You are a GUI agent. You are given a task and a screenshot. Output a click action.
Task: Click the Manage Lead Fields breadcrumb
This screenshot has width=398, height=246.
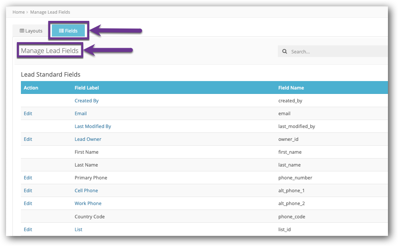(x=50, y=12)
